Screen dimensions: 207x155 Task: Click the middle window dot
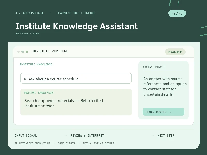23,52
